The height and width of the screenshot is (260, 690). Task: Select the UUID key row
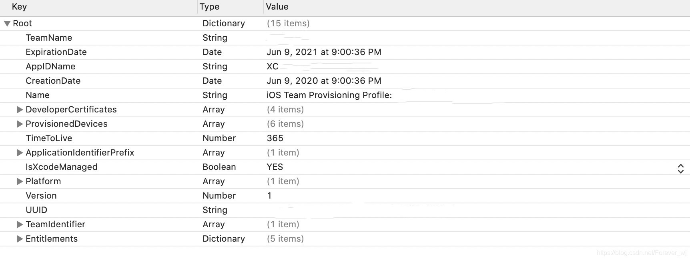click(36, 210)
